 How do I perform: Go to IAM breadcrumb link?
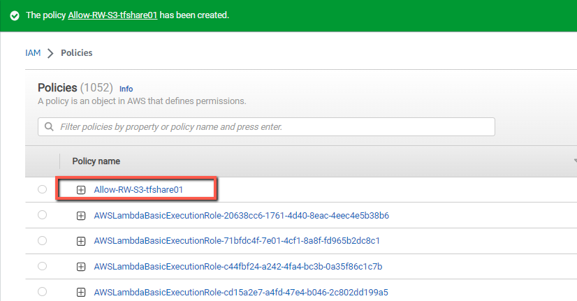33,53
